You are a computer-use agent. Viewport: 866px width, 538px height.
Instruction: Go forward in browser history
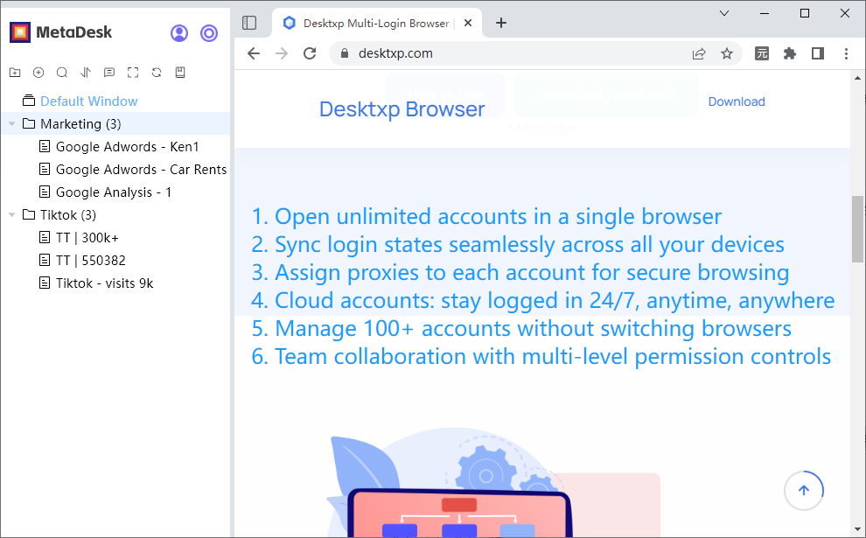pyautogui.click(x=282, y=53)
